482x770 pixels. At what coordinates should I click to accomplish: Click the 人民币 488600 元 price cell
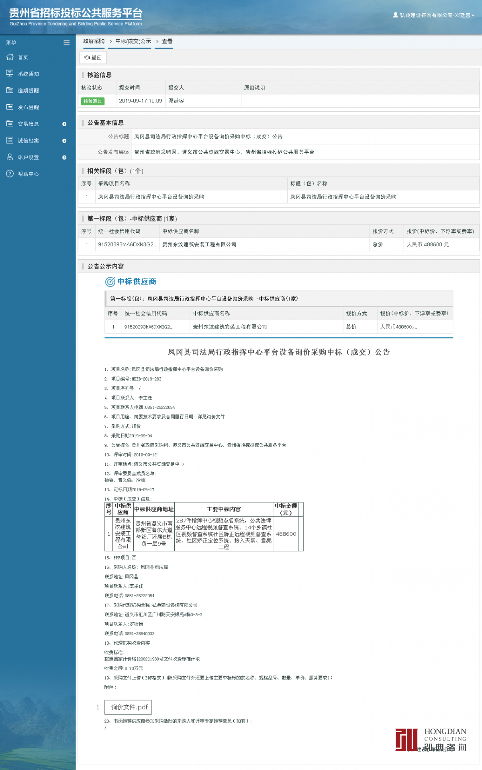pyautogui.click(x=428, y=244)
